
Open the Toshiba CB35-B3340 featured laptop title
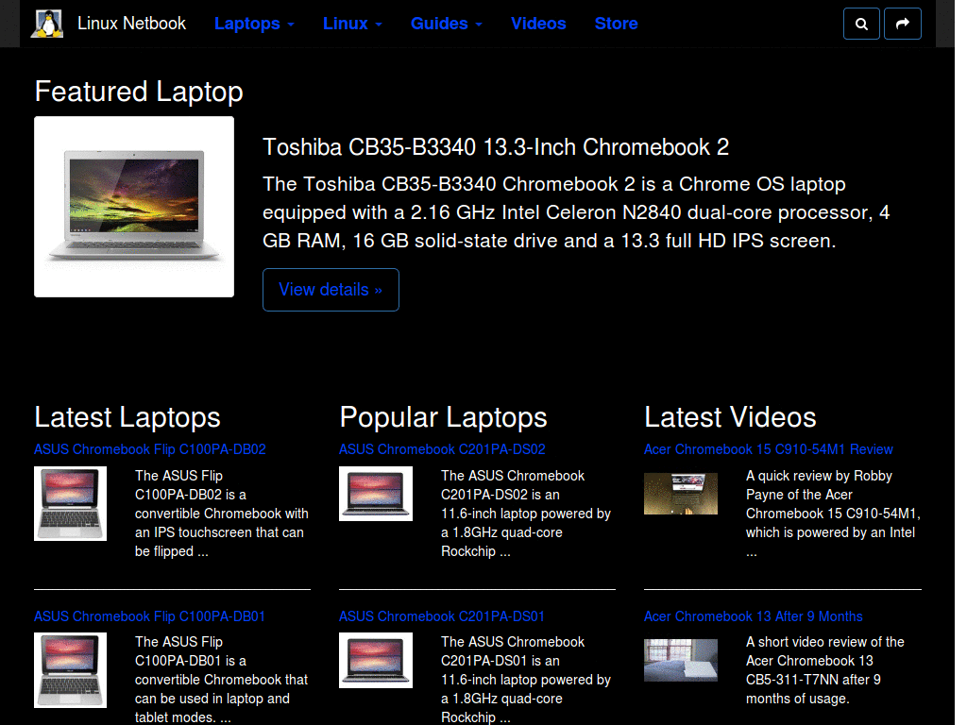[x=495, y=147]
